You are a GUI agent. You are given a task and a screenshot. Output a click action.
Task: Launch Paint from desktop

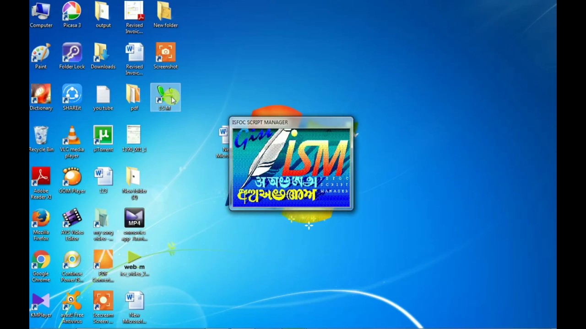(41, 56)
